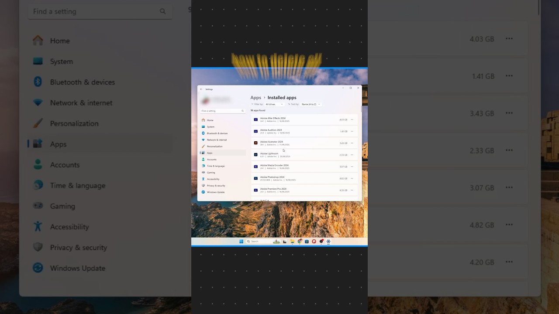Click the 'Adobe Premiere Pro 2024' name text
This screenshot has width=559, height=314.
coord(273,189)
